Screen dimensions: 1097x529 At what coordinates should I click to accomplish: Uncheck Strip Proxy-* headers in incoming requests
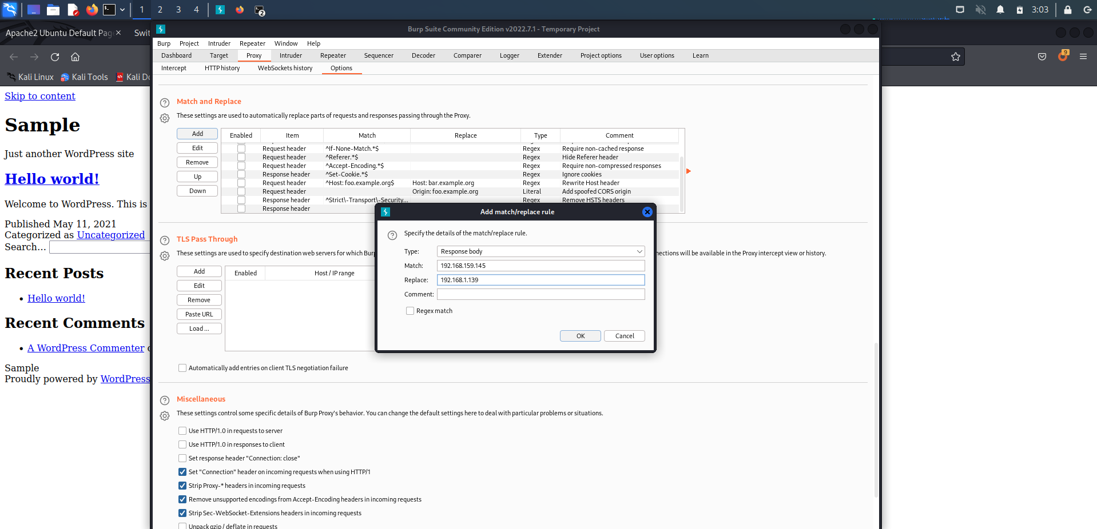click(x=182, y=486)
